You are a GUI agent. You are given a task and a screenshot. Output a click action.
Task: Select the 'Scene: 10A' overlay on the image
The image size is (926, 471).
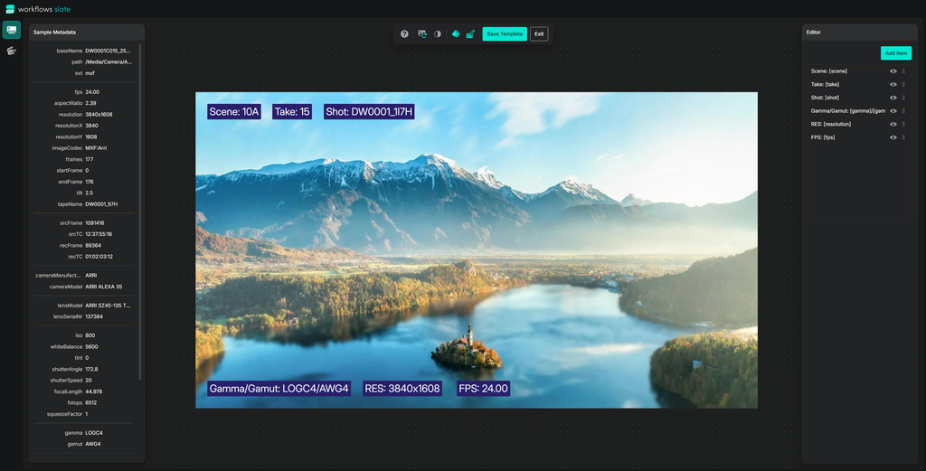[x=234, y=111]
